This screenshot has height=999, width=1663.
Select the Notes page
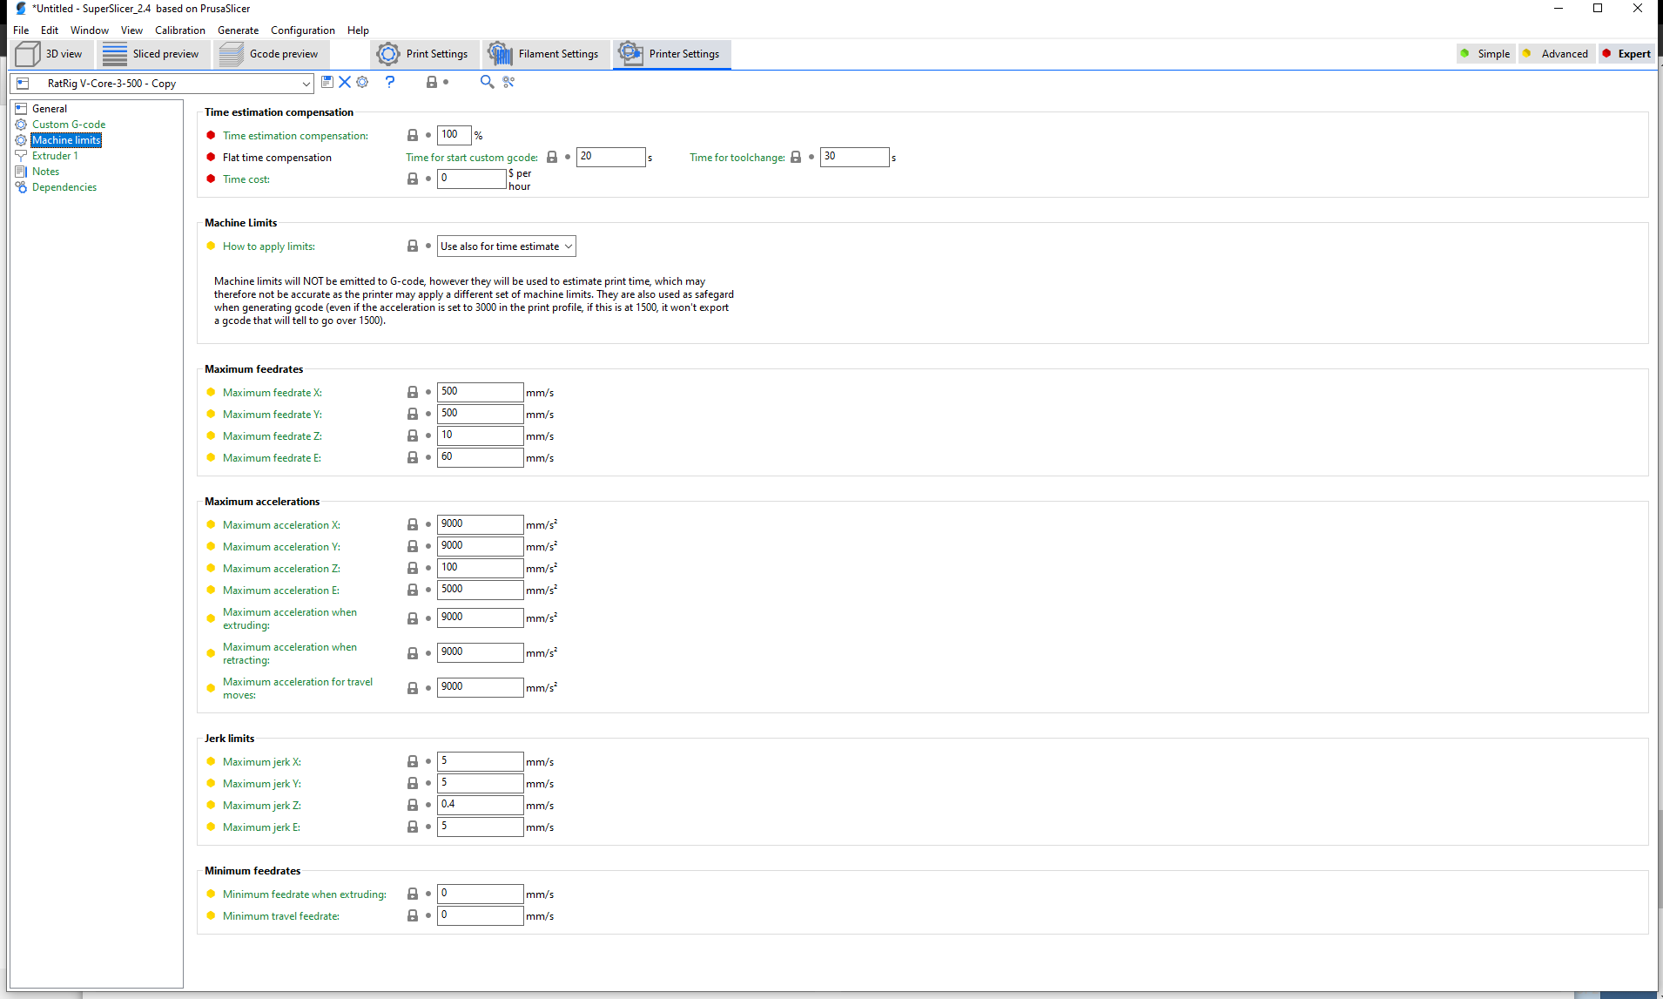[x=45, y=172]
